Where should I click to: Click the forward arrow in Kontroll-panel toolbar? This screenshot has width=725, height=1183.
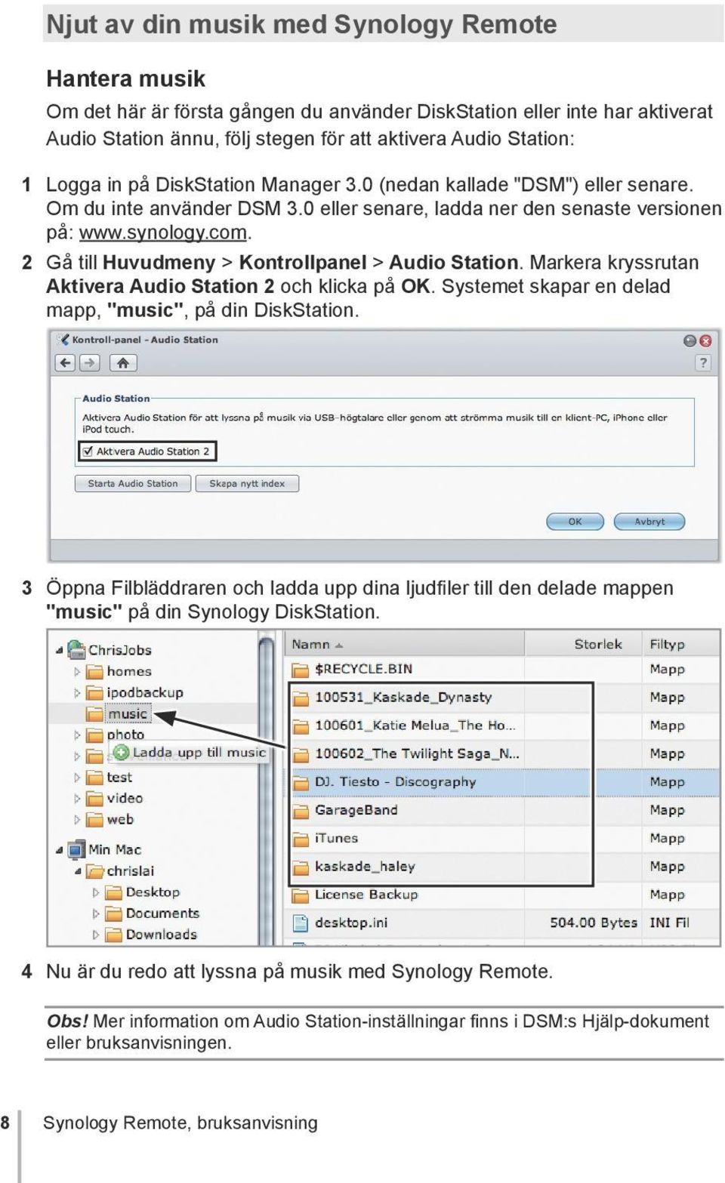tap(89, 363)
